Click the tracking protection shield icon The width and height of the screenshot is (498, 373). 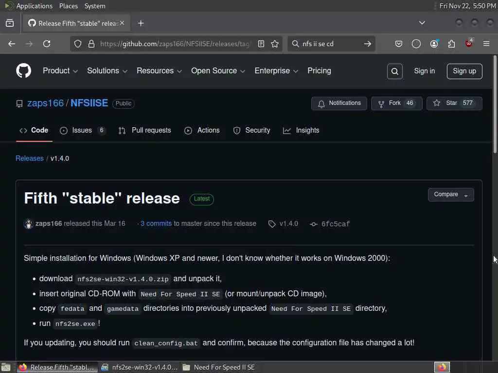point(78,44)
